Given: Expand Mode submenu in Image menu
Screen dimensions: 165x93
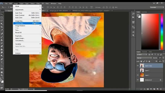Looking at the screenshot, I should (x=27, y=6).
